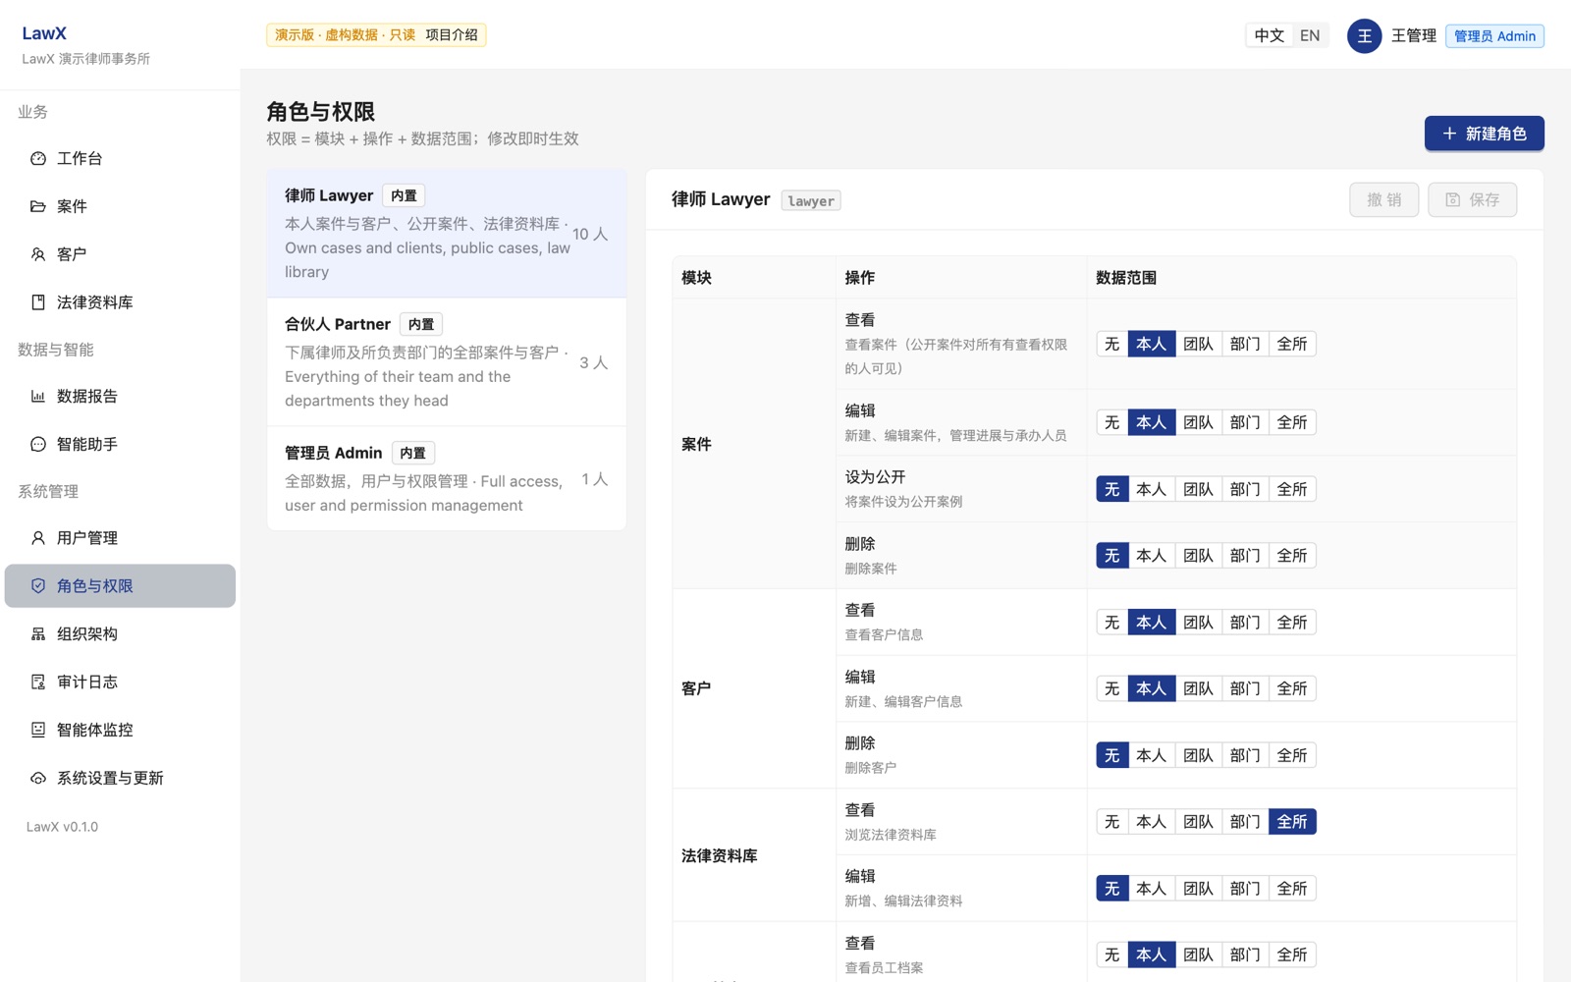
Task: Go to 数据报告 in sidebar
Action: [120, 397]
